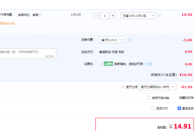
Task: Click the 结算时扣除 text
Action: pyautogui.click(x=186, y=98)
